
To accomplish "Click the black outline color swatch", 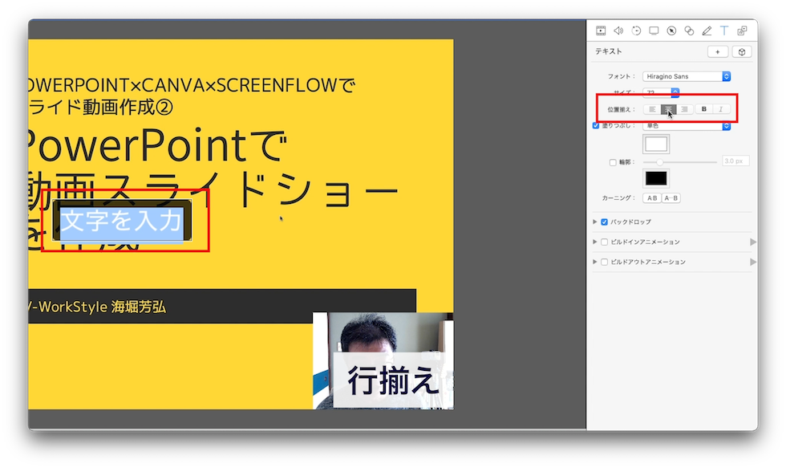I will [x=658, y=177].
